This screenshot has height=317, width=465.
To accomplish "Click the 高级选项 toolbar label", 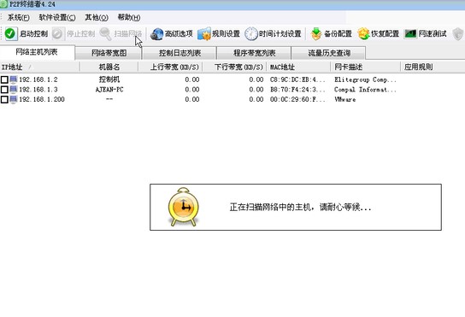I will (x=179, y=34).
